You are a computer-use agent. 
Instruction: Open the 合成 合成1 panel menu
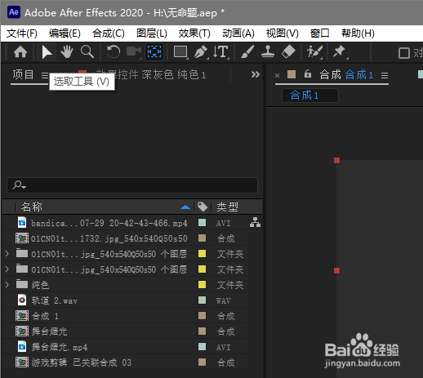pyautogui.click(x=385, y=75)
